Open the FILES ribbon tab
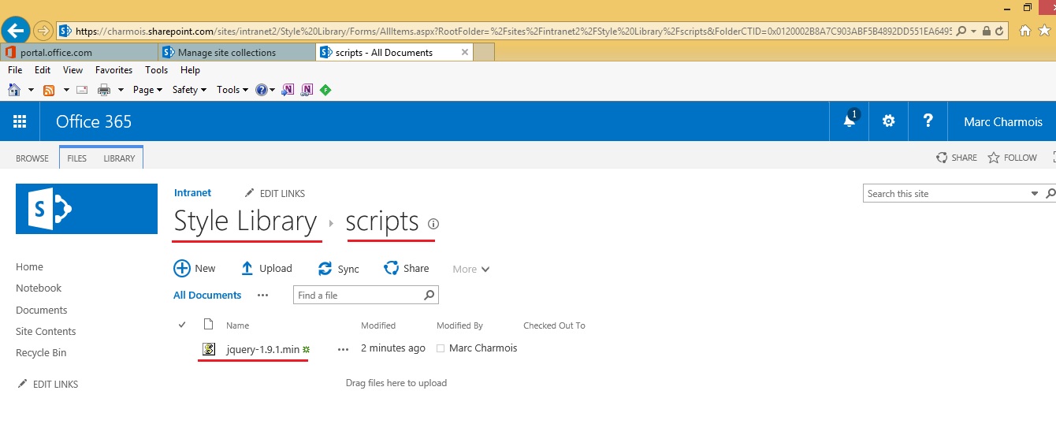Viewport: 1056px width, 424px height. point(77,158)
